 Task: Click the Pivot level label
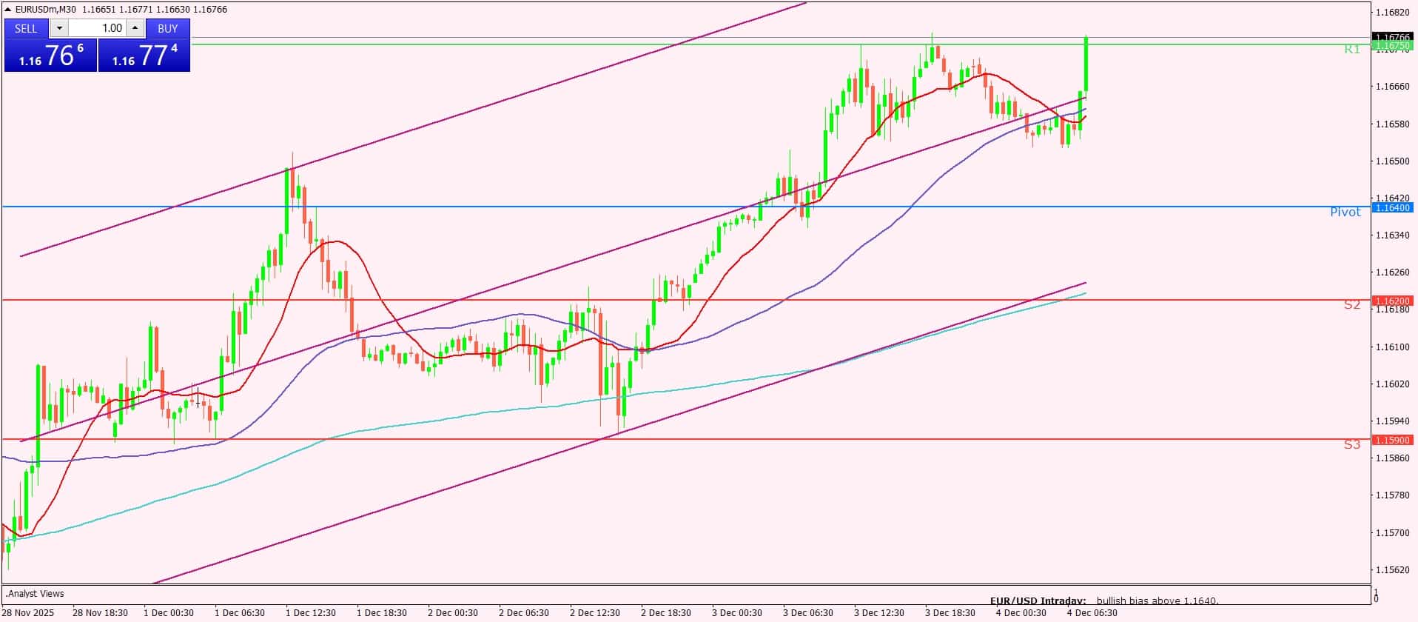pyautogui.click(x=1345, y=213)
